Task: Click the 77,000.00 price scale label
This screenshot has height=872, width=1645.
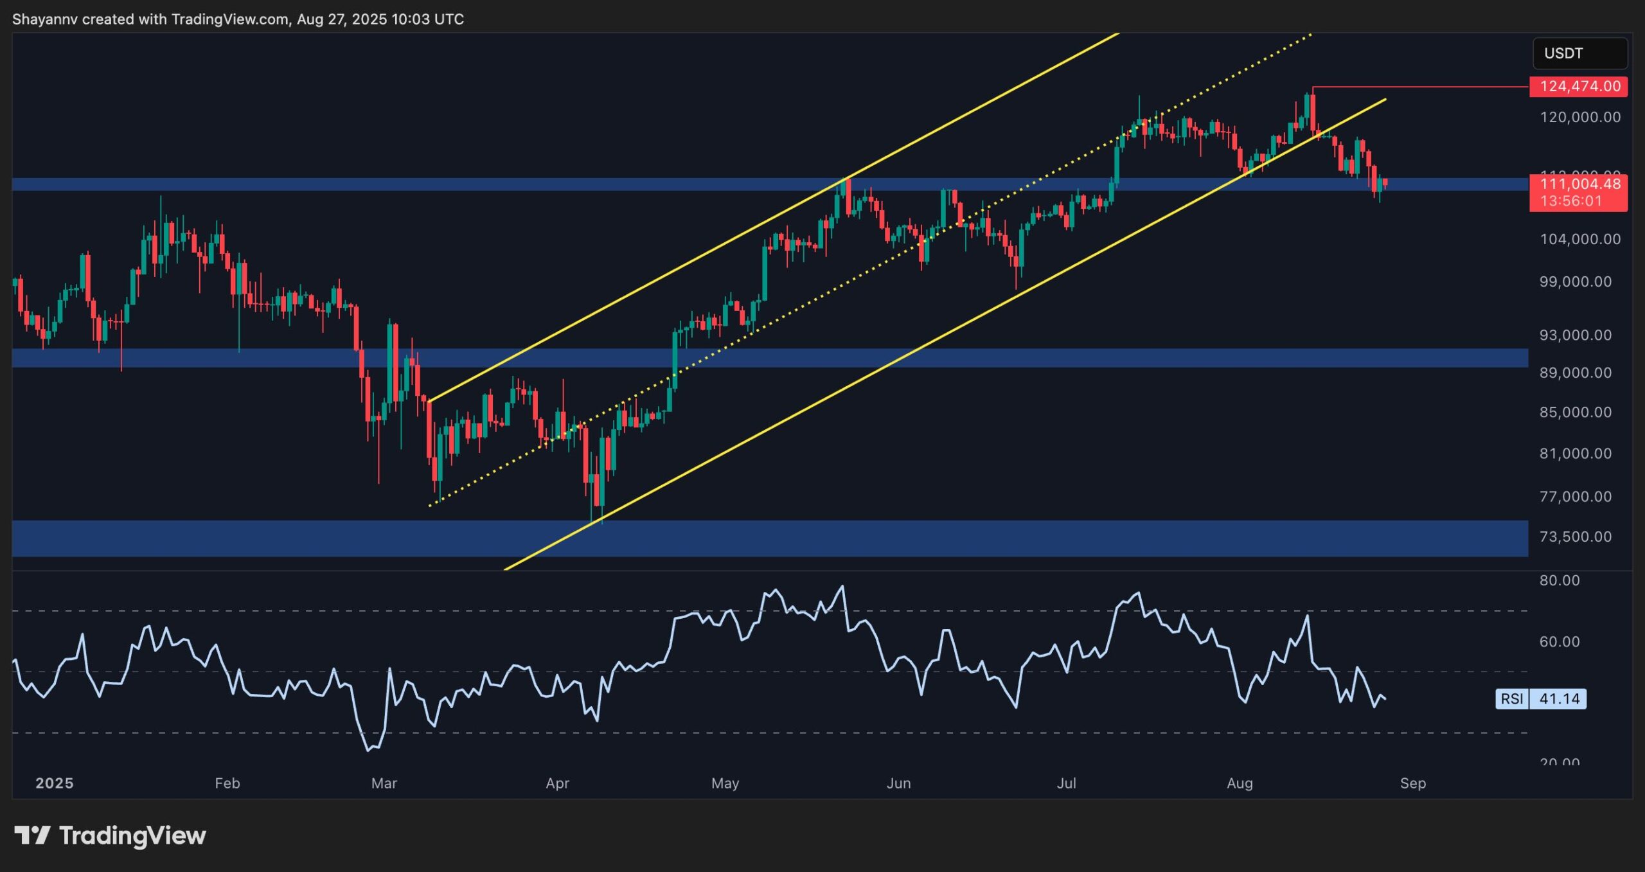Action: 1576,496
